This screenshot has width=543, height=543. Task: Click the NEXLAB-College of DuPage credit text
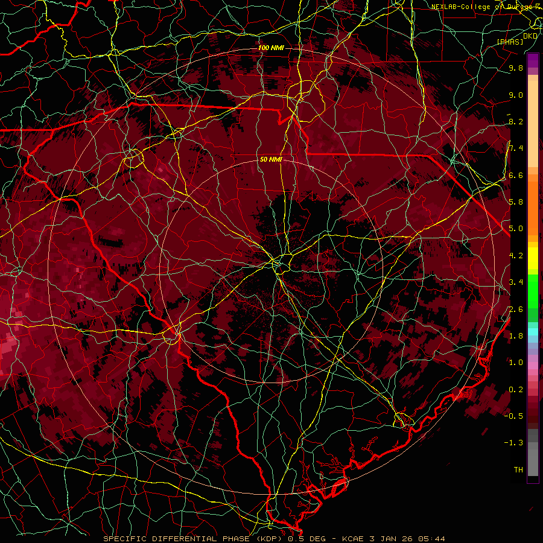[x=487, y=7]
